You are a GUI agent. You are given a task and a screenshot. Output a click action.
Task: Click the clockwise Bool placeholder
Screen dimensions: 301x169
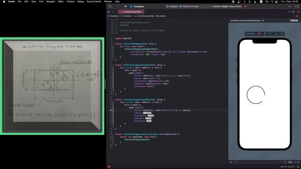149,121
